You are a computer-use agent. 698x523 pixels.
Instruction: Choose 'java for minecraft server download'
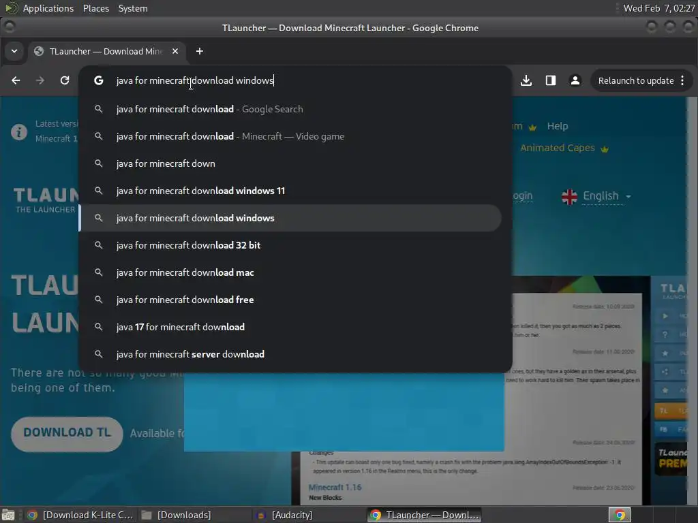pyautogui.click(x=290, y=354)
